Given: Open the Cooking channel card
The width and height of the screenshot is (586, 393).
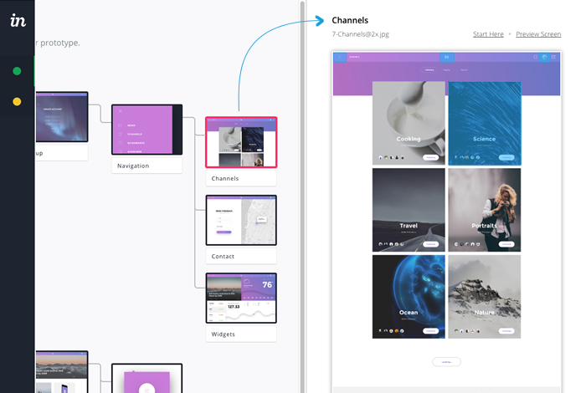Looking at the screenshot, I should click(x=409, y=123).
